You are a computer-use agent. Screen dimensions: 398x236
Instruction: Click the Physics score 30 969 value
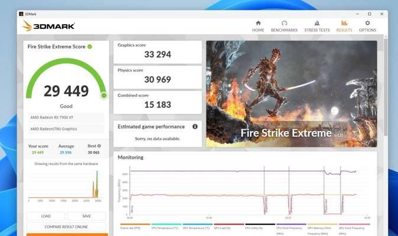[x=158, y=80]
